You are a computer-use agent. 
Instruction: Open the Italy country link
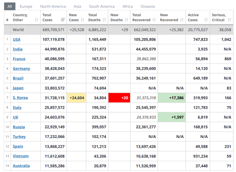coord(17,107)
